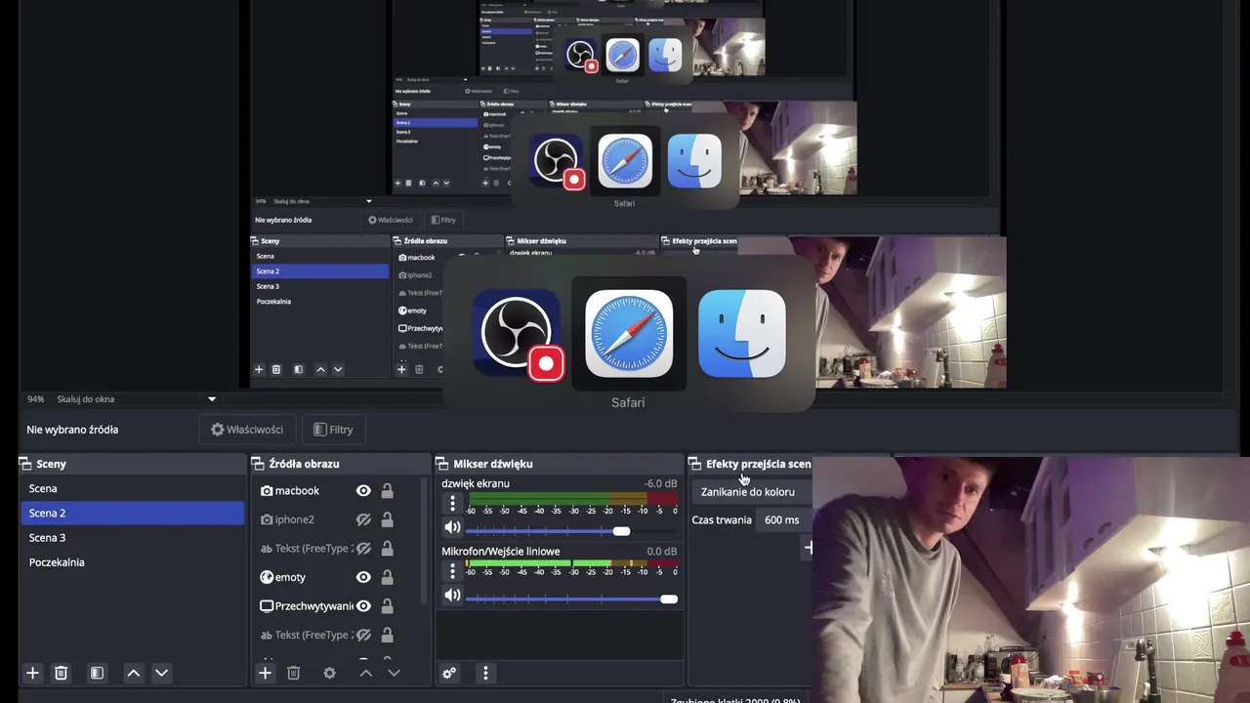Select the macbook source row
1250x703 pixels.
(x=337, y=491)
